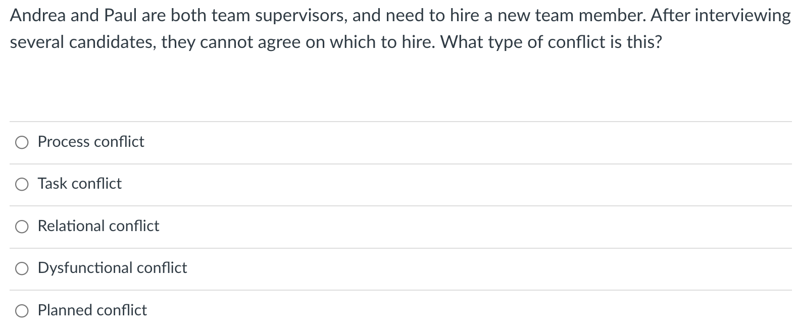
Task: Click the middle answer option row
Action: click(x=202, y=227)
